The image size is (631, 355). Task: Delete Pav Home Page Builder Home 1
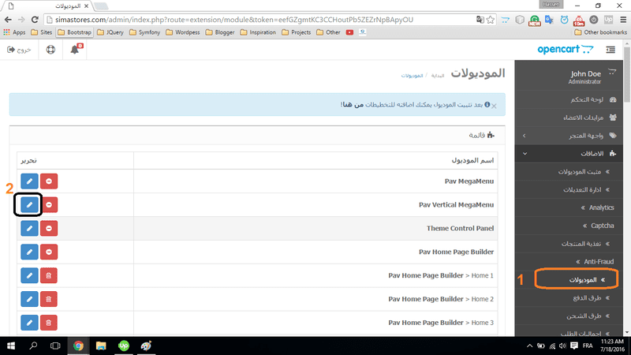(x=49, y=275)
